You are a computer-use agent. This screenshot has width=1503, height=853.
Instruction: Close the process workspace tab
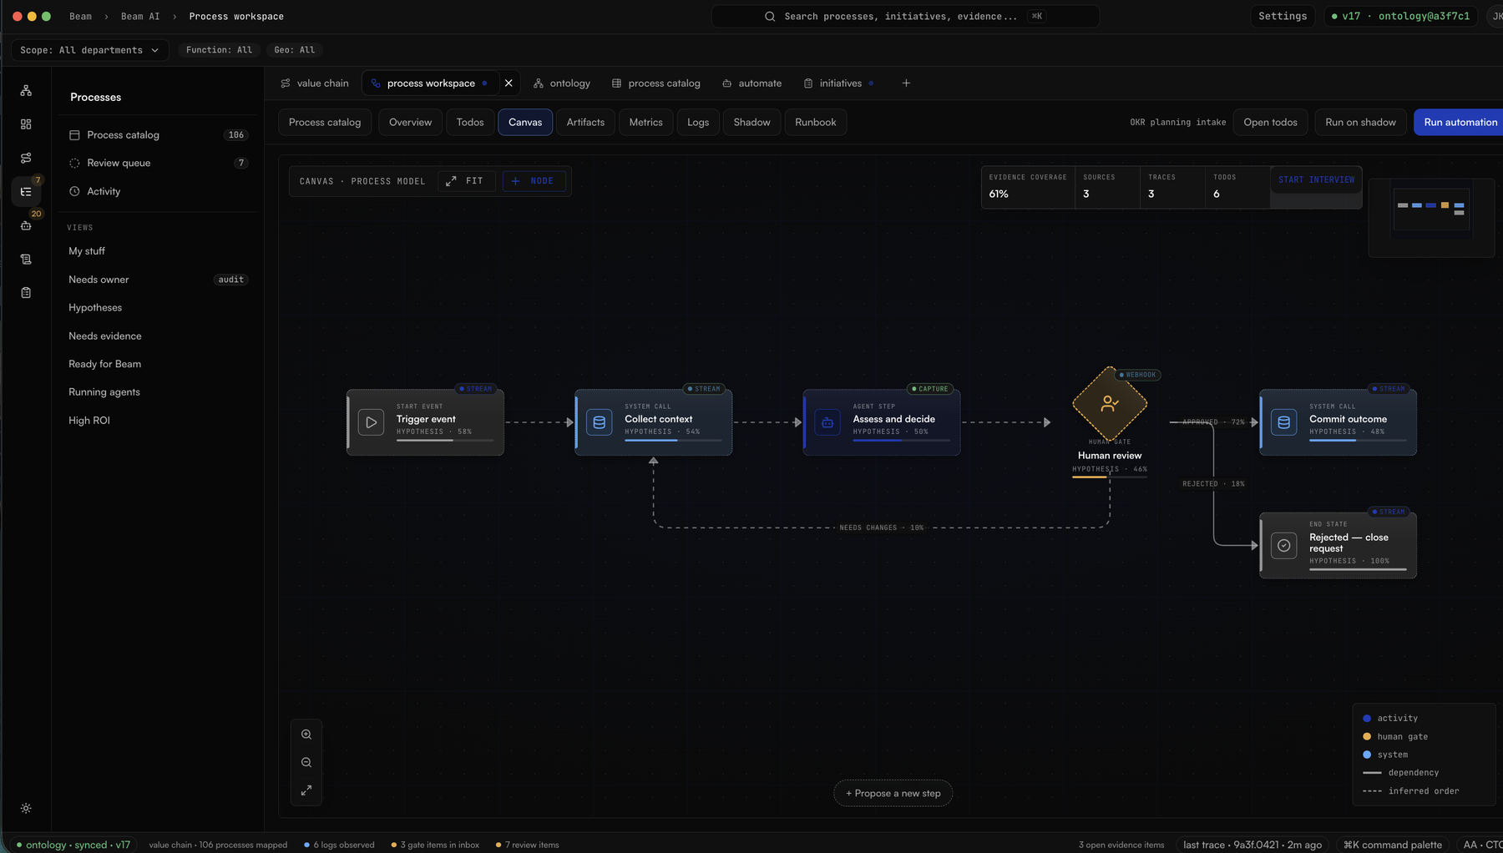[509, 83]
